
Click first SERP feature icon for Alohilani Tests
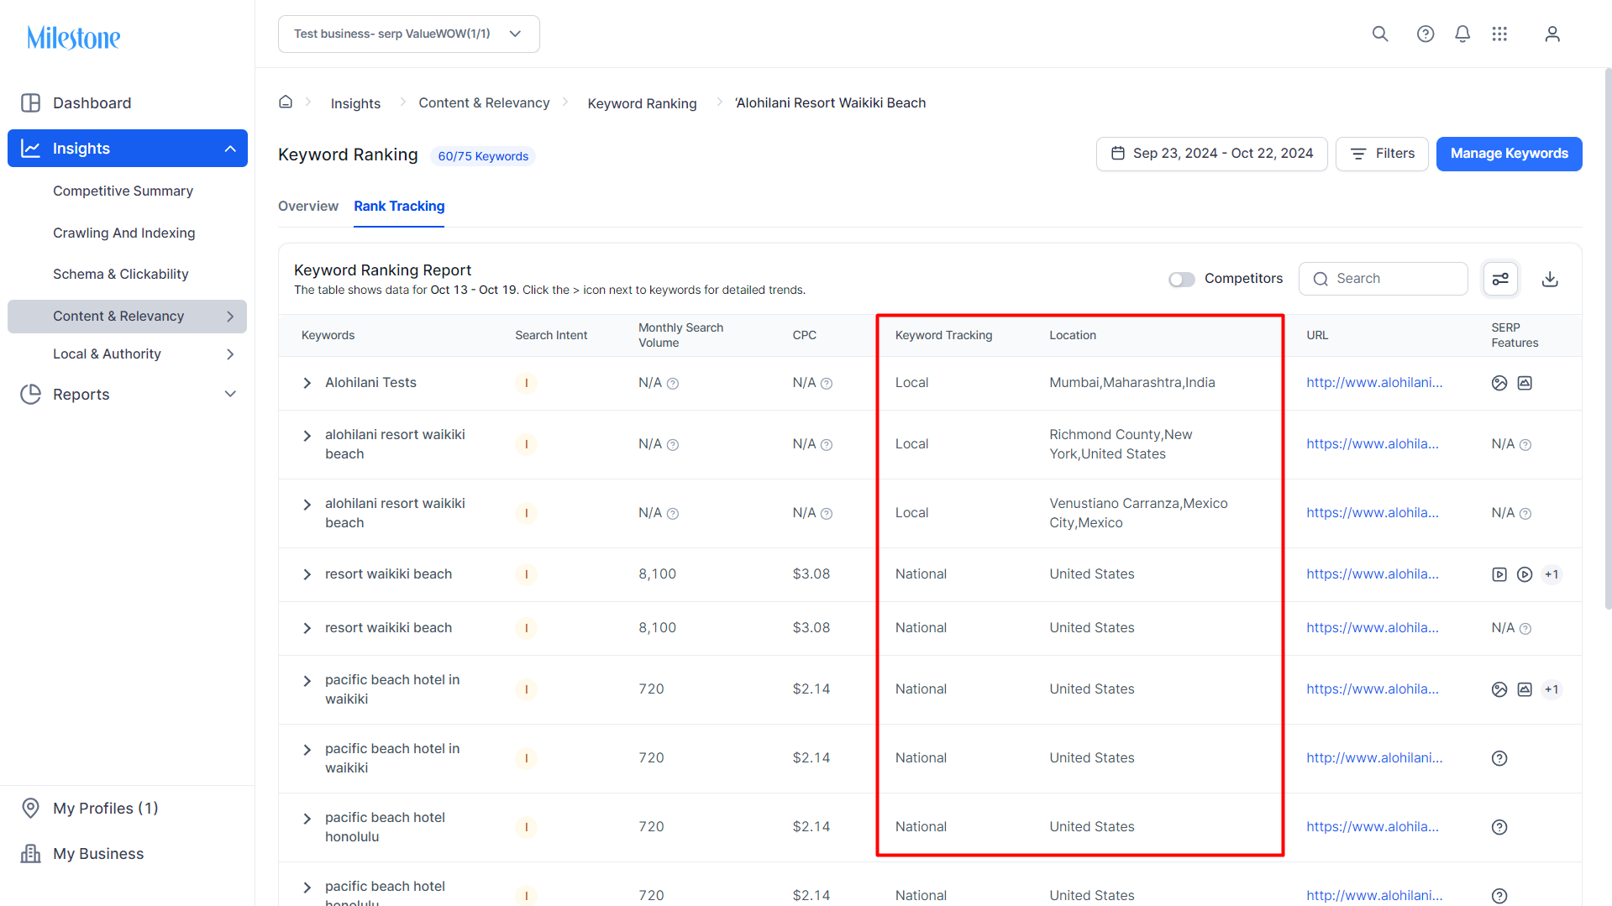click(1499, 383)
